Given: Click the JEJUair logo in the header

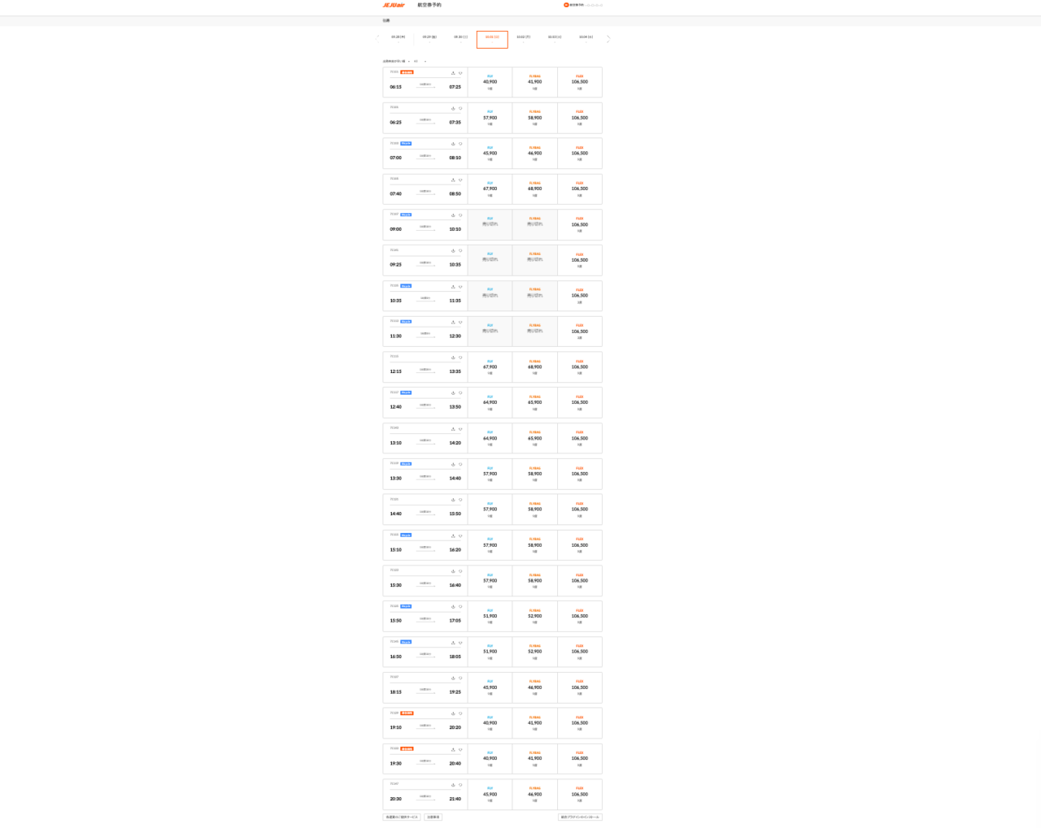Looking at the screenshot, I should [394, 5].
